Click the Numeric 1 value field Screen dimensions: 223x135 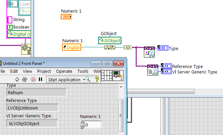[93, 125]
